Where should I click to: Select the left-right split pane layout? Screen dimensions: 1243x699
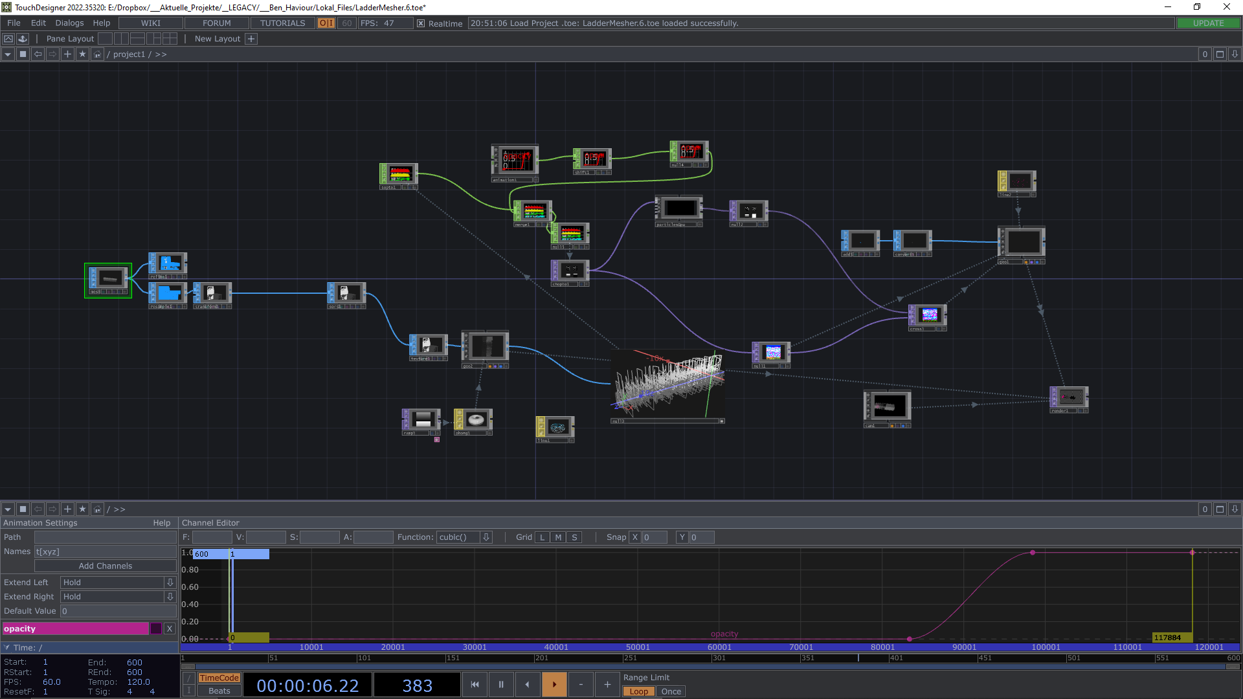[x=121, y=39]
